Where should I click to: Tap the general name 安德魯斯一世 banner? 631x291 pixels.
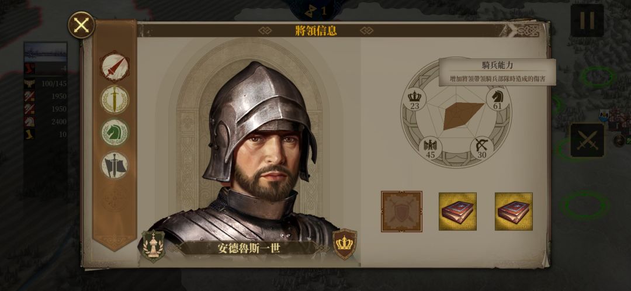pos(249,248)
